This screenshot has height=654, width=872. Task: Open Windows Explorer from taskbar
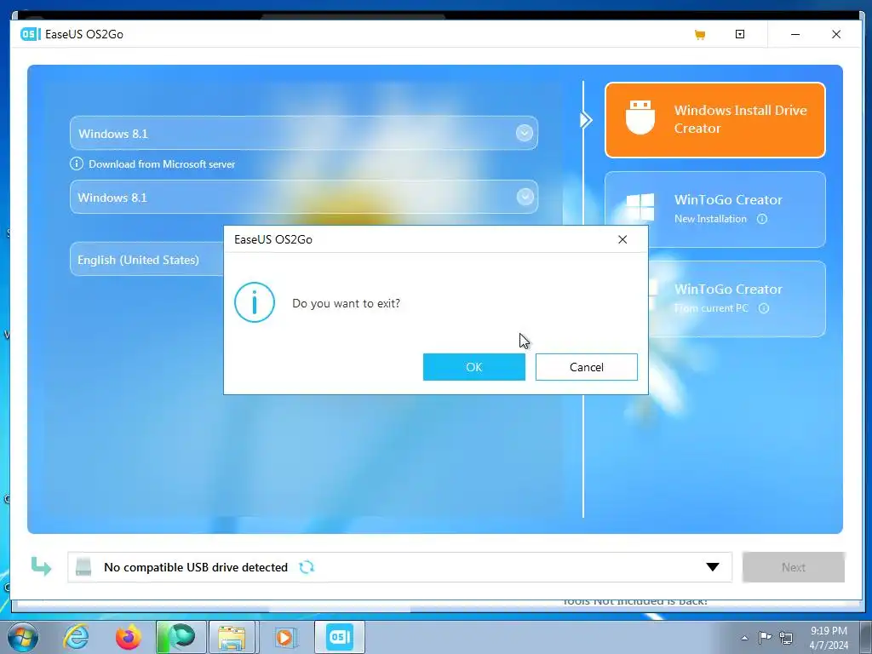(232, 637)
